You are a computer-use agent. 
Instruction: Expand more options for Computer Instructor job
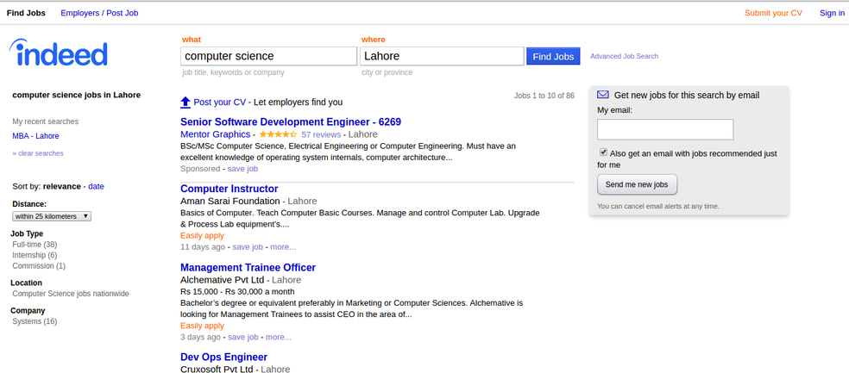pyautogui.click(x=283, y=246)
